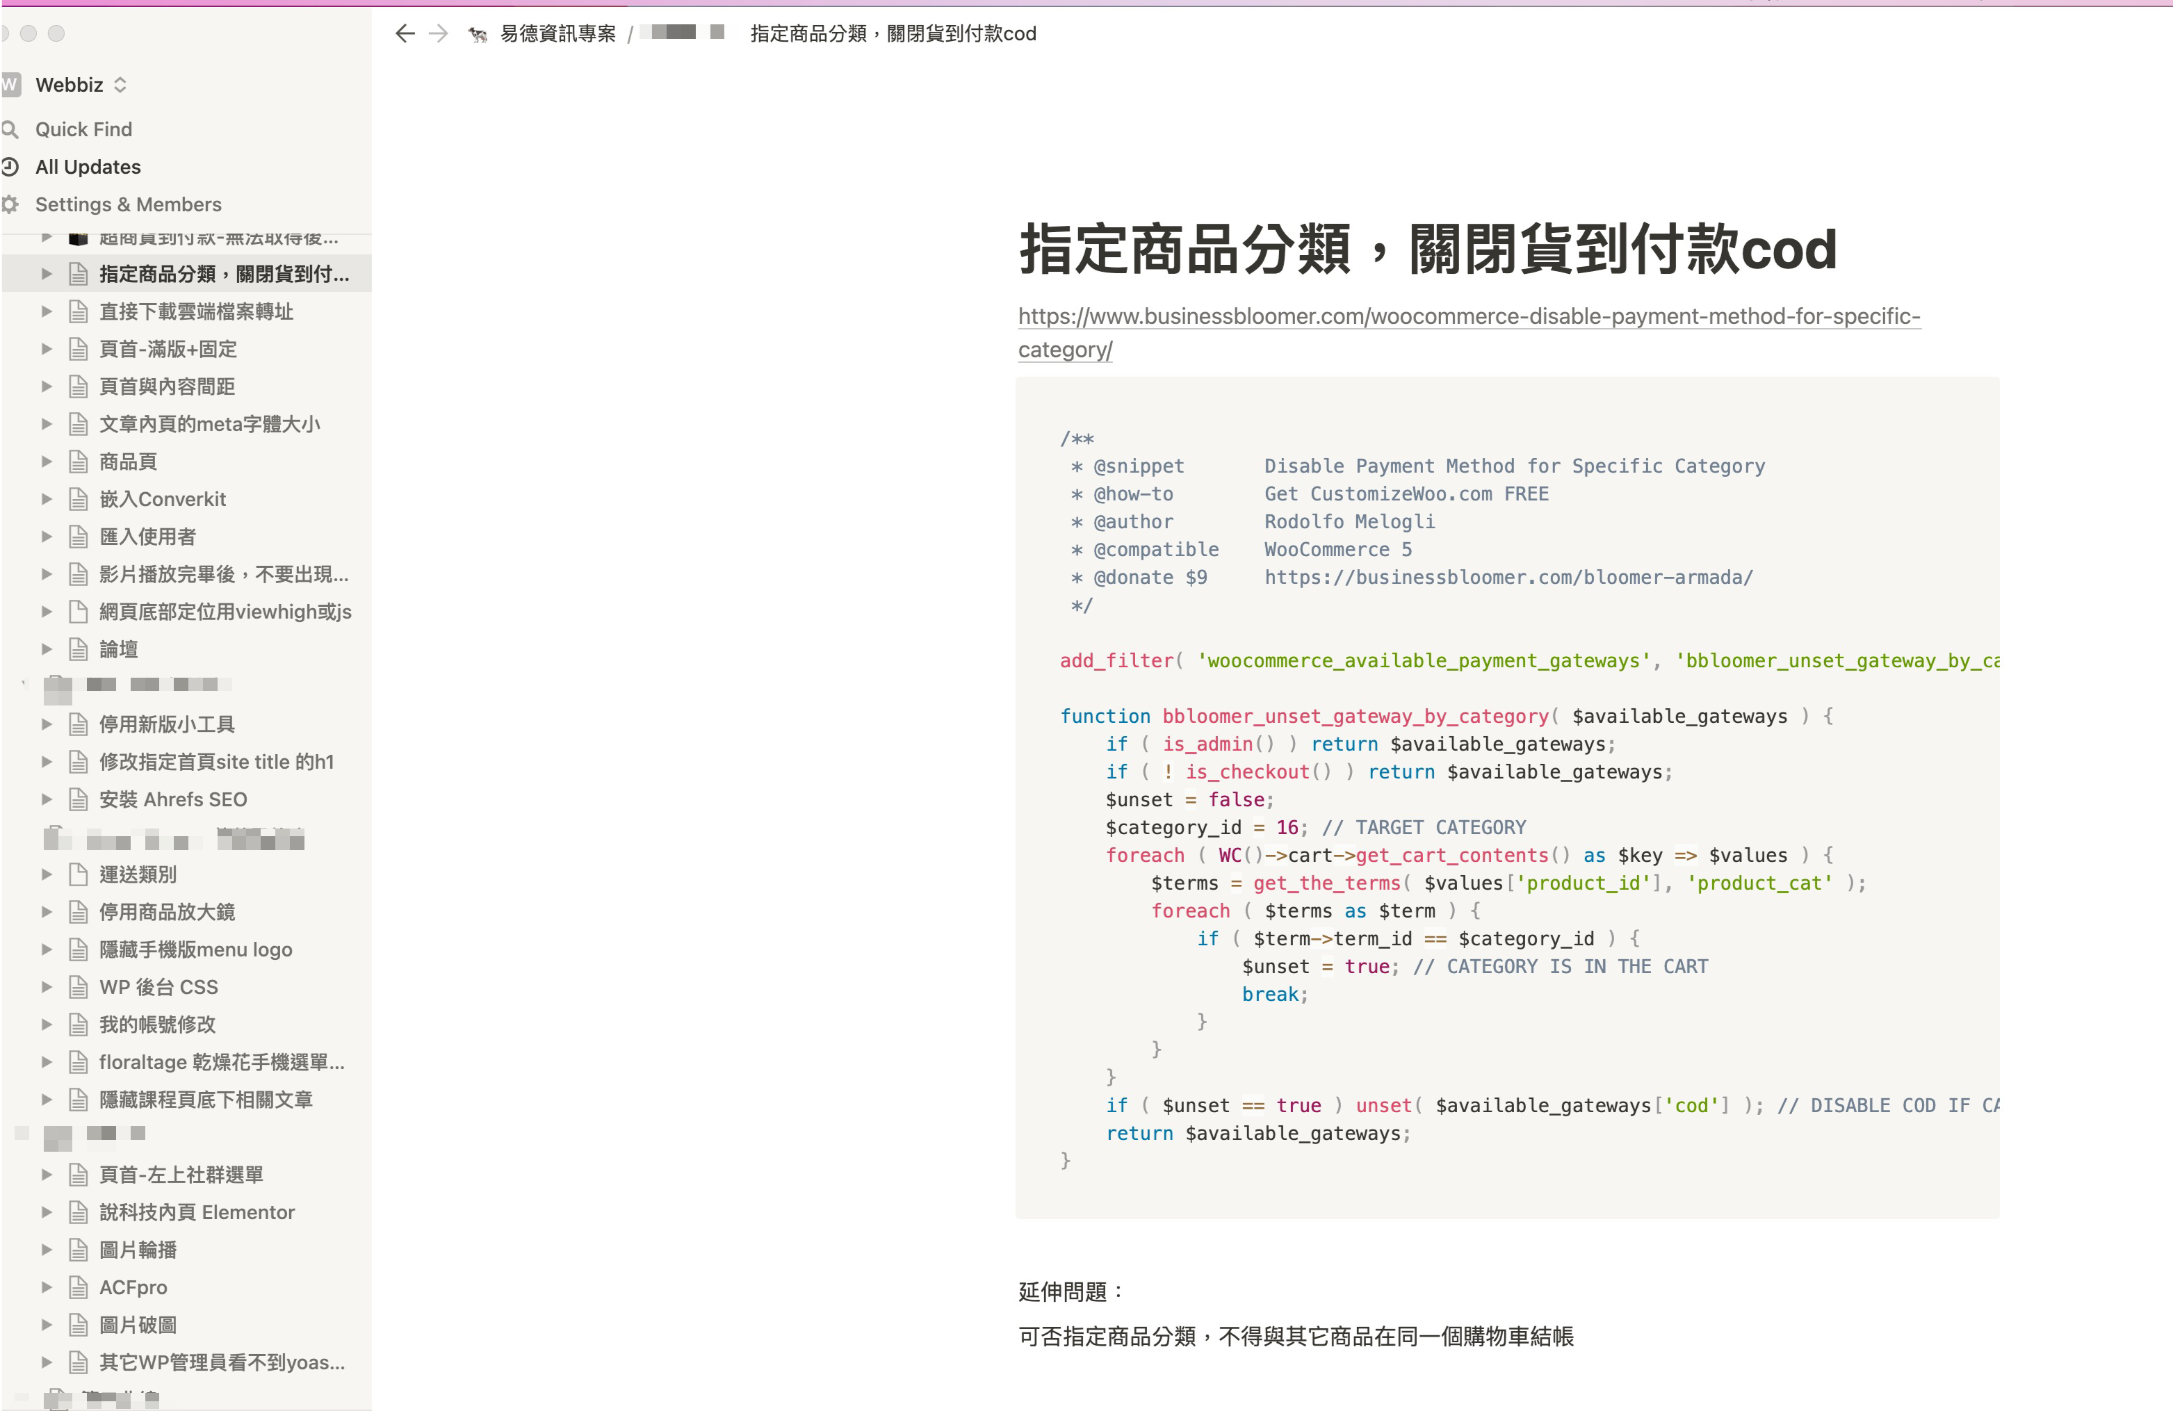Screen dimensions: 2173x1411
Task: Click the page icon of floraltage 乾燥花手機選單
Action: pos(79,1062)
